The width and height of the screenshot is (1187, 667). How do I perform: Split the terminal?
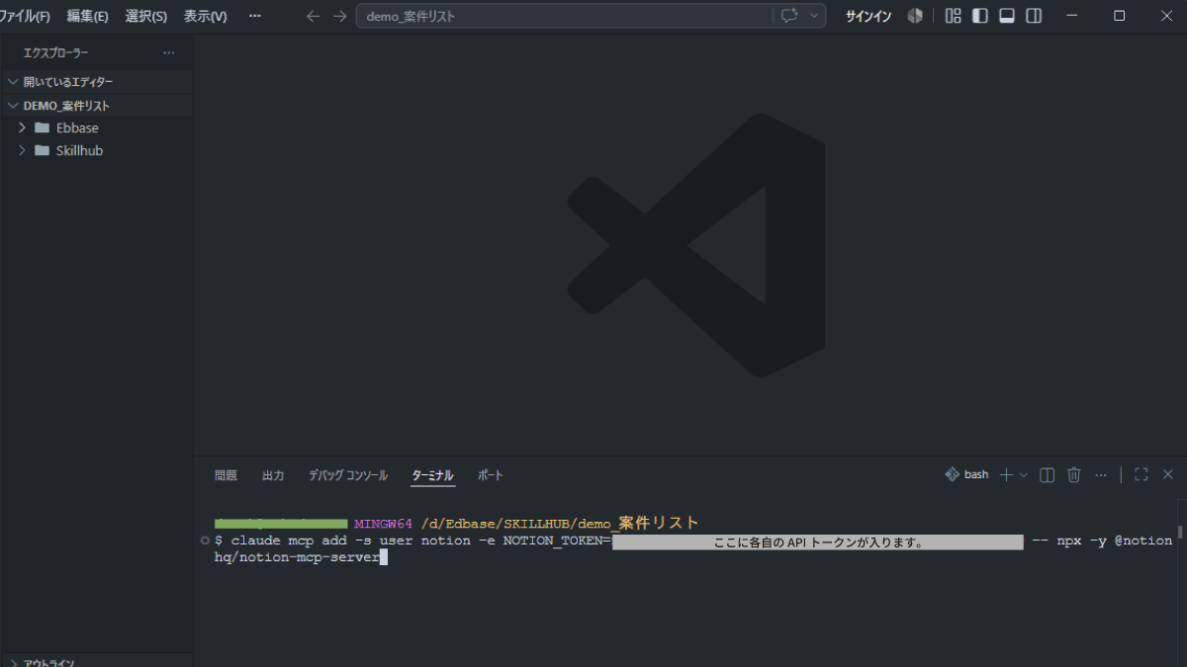click(x=1048, y=474)
